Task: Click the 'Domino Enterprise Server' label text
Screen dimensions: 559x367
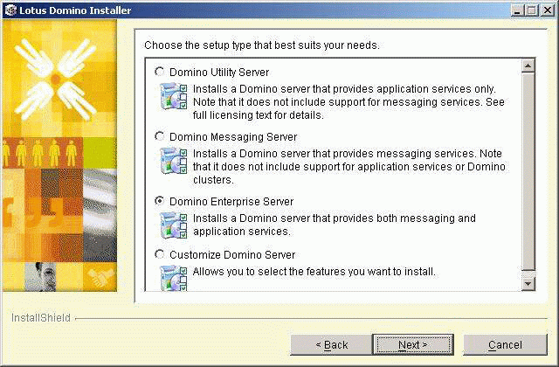Action: (x=231, y=202)
